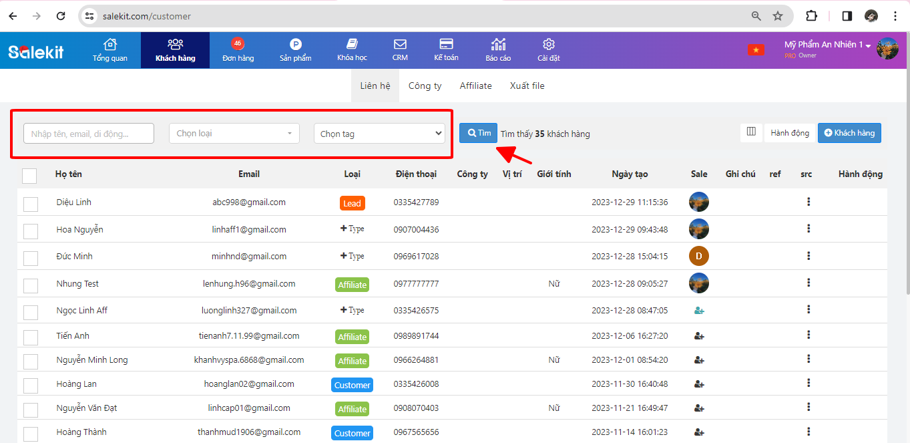The image size is (910, 443).
Task: Click the add Khách hàng button
Action: pyautogui.click(x=849, y=133)
